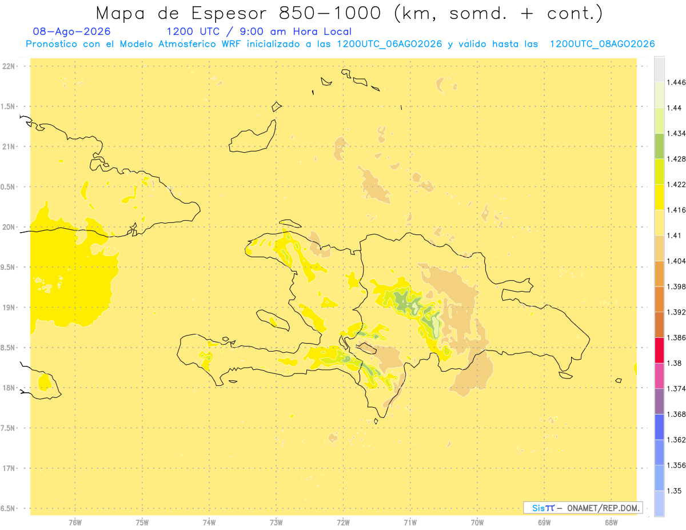Click the red legend color band
686x530 pixels.
(x=659, y=350)
